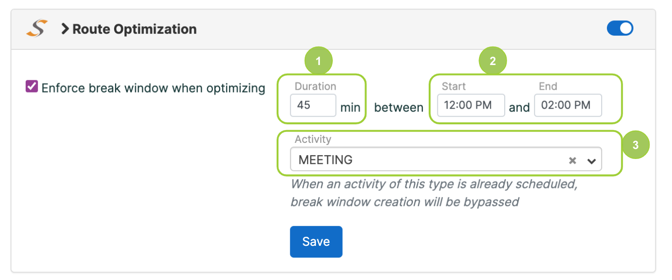Click the Start time field showing 12:00 PM
Image resolution: width=672 pixels, height=280 pixels.
pyautogui.click(x=470, y=105)
